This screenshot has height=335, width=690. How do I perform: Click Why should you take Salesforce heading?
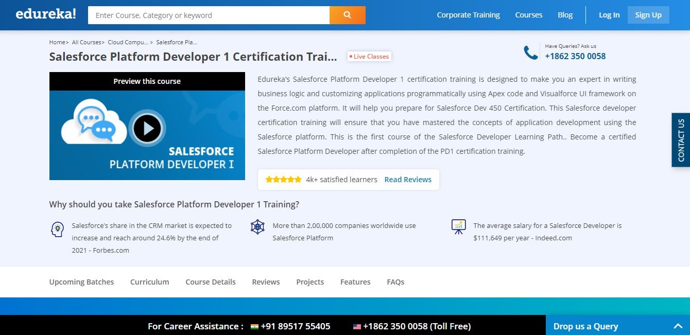(174, 204)
